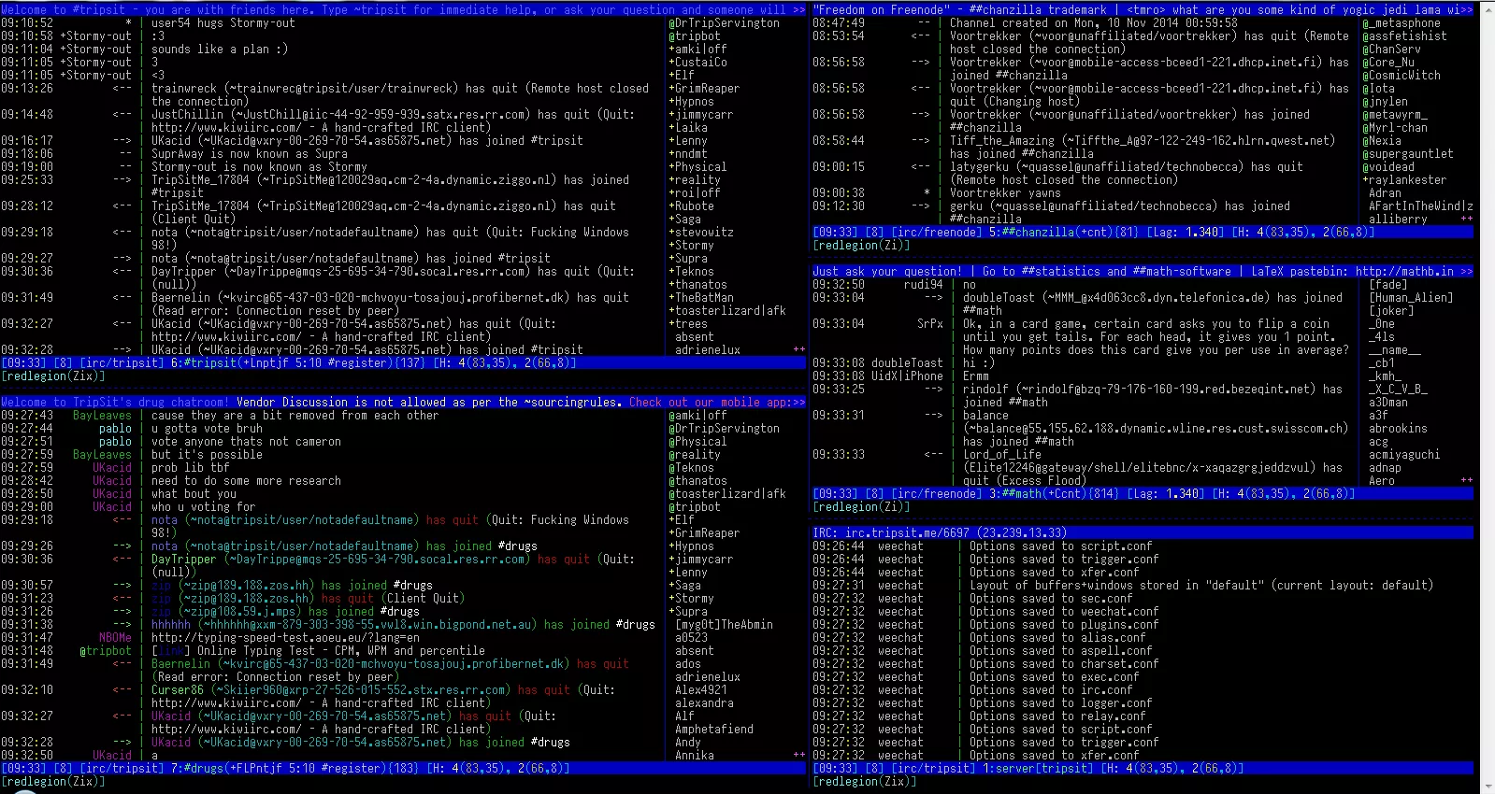
Task: Select @DrTripServington in the #tripsit nicklist
Action: (x=724, y=23)
